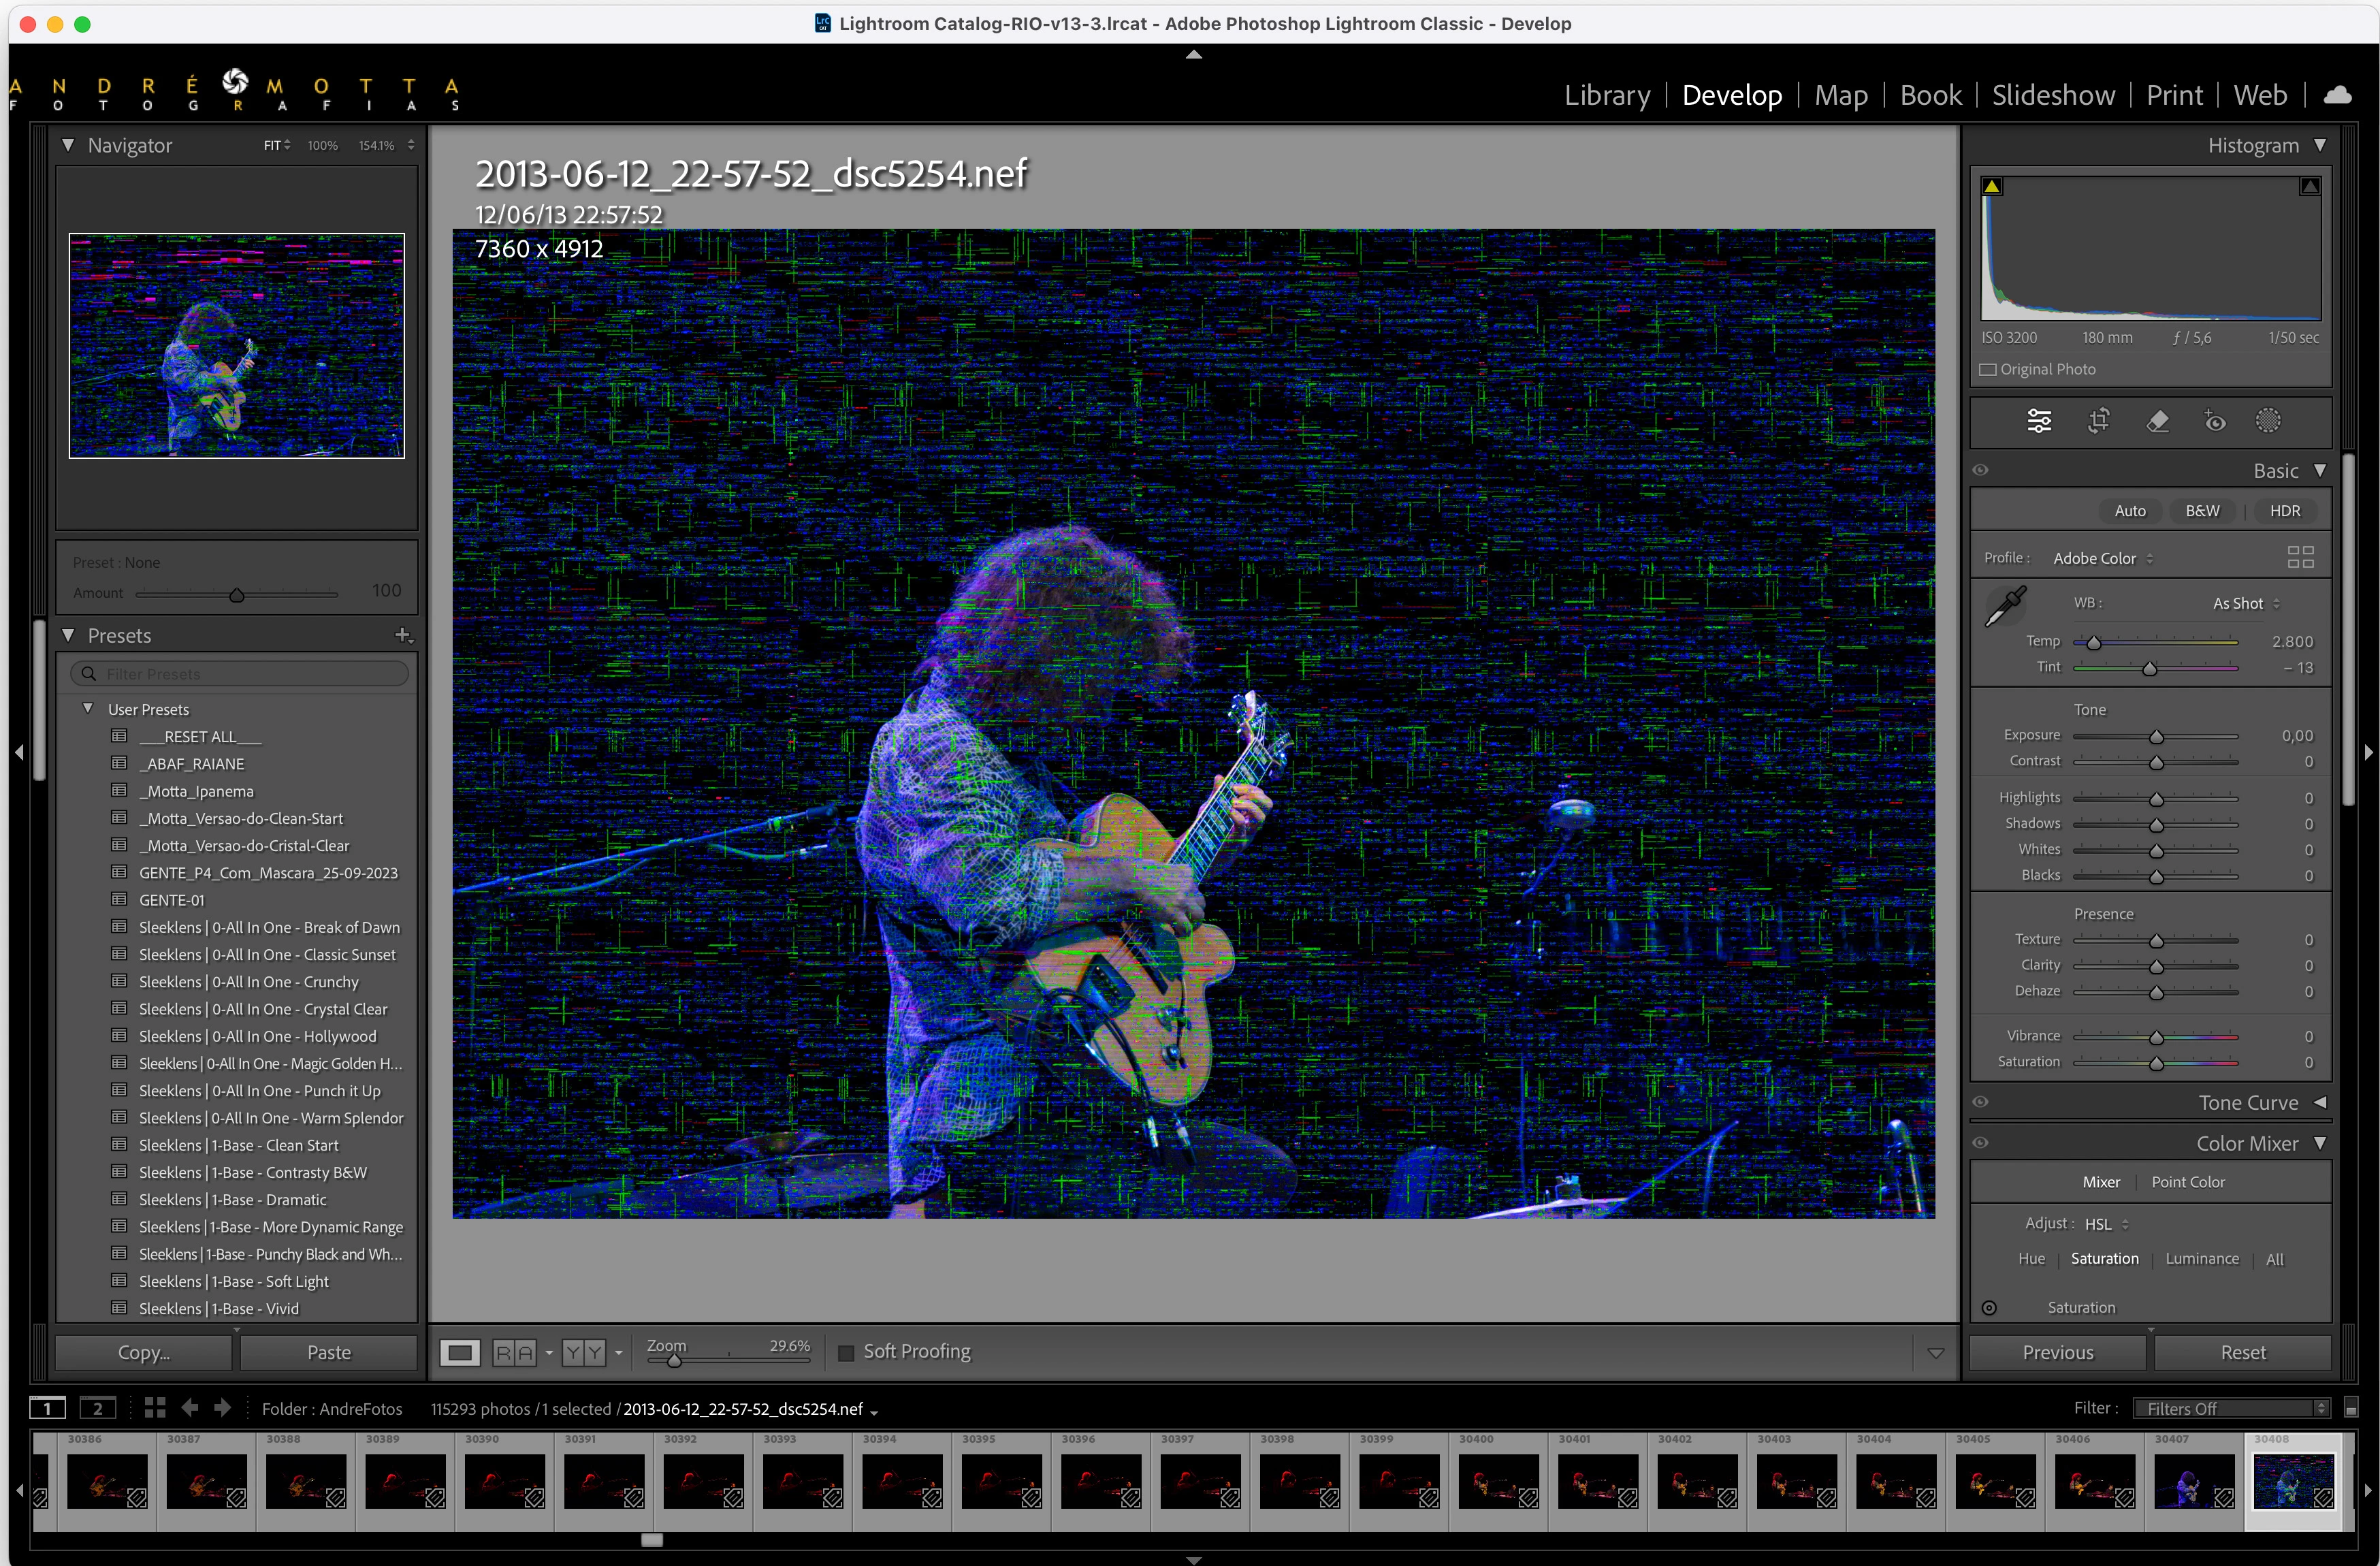The height and width of the screenshot is (1566, 2380).
Task: Switch to the Library module
Action: 1606,95
